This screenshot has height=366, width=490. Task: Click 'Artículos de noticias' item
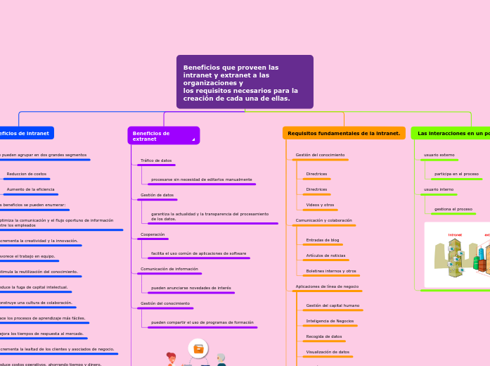[x=325, y=255]
